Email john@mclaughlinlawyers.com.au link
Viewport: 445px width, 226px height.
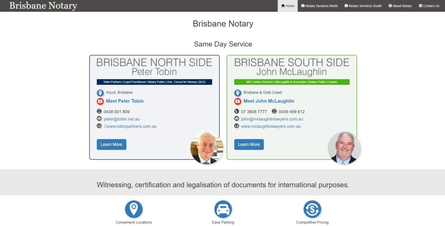272,119
